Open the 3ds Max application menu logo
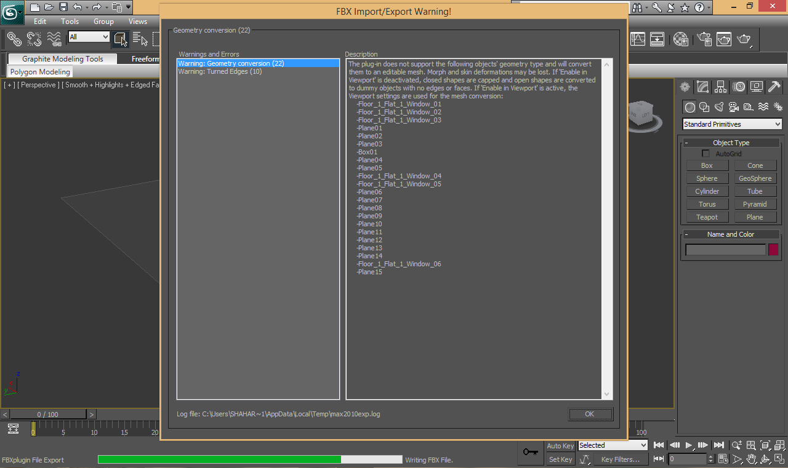 click(12, 12)
